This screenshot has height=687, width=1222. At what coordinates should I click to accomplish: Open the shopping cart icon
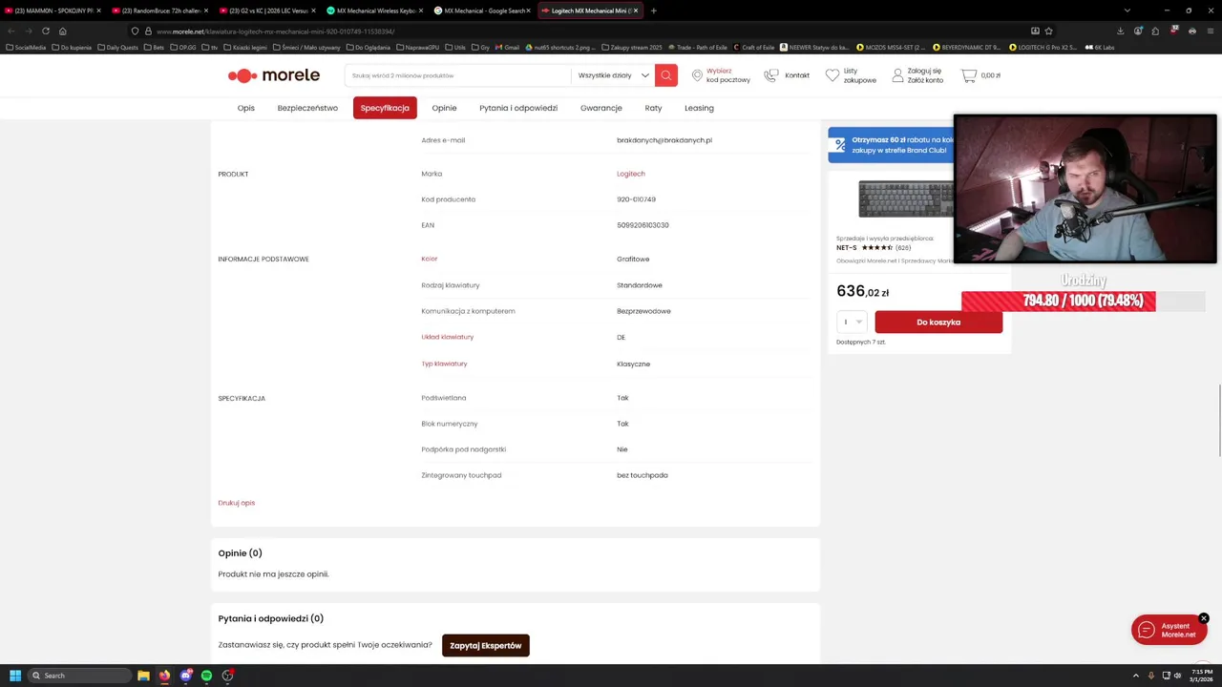coord(969,75)
